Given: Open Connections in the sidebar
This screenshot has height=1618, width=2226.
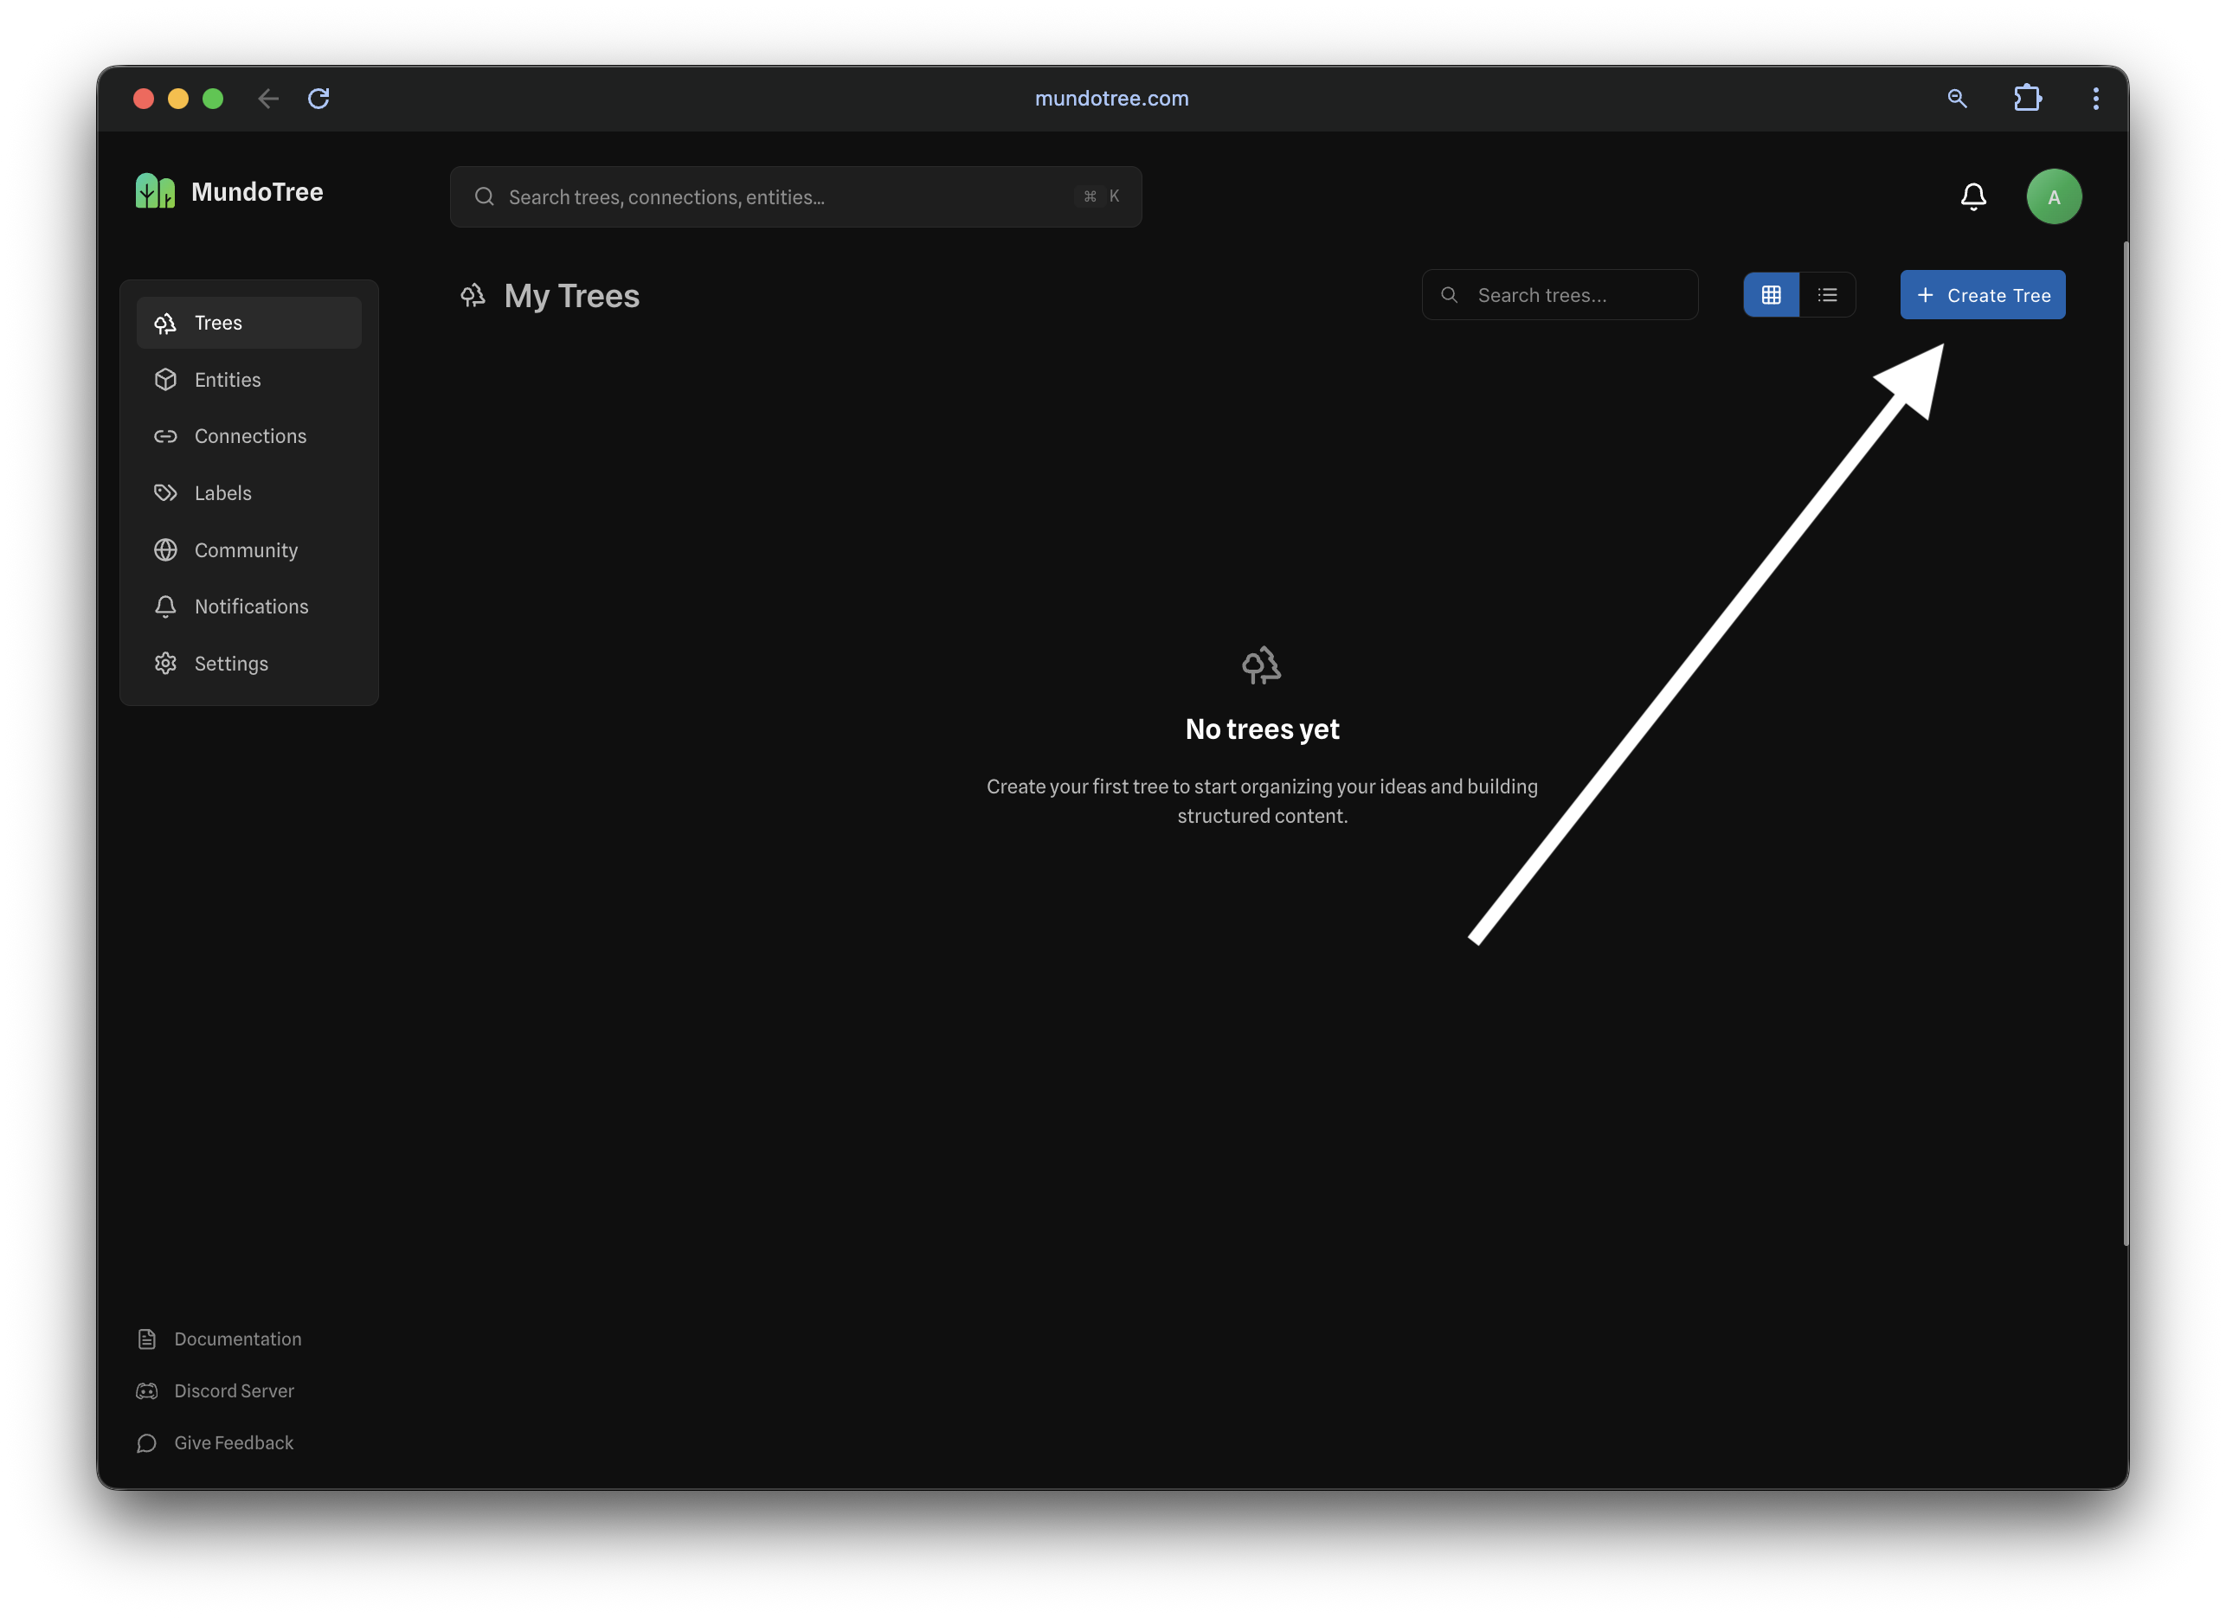Looking at the screenshot, I should pos(249,436).
